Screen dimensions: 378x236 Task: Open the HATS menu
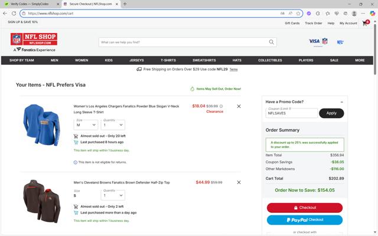click(237, 60)
